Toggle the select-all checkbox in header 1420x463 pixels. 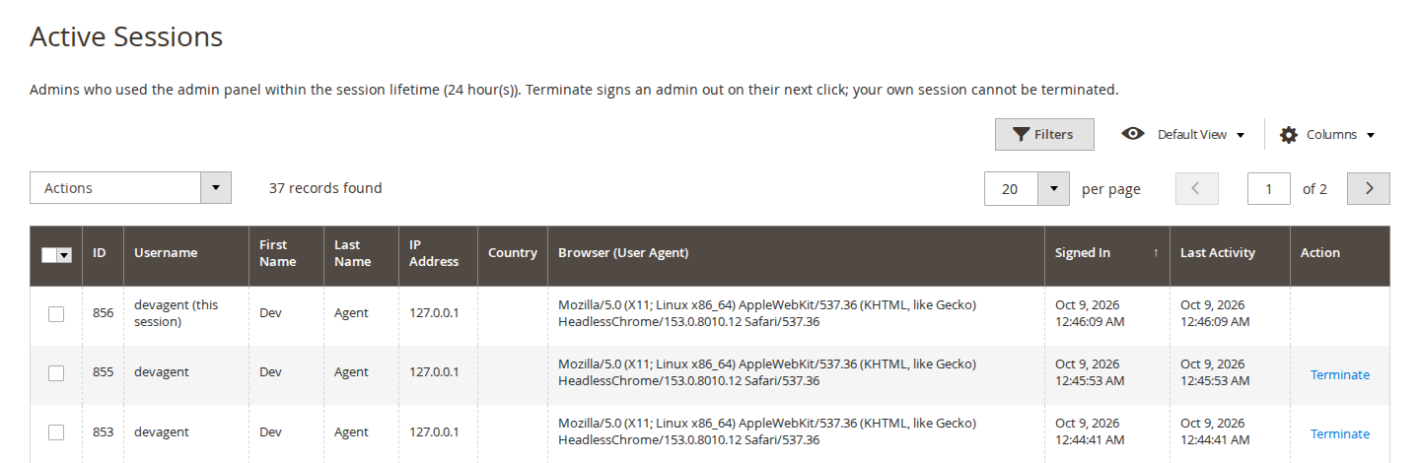coord(49,254)
